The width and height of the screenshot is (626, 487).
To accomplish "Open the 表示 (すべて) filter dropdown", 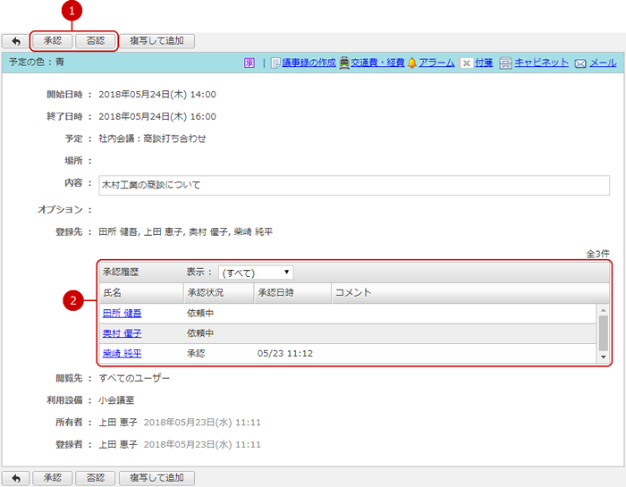I will 256,273.
